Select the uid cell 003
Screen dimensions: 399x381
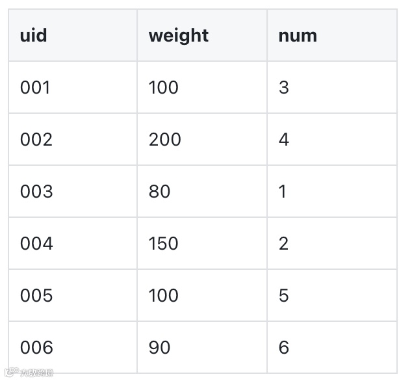(36, 191)
